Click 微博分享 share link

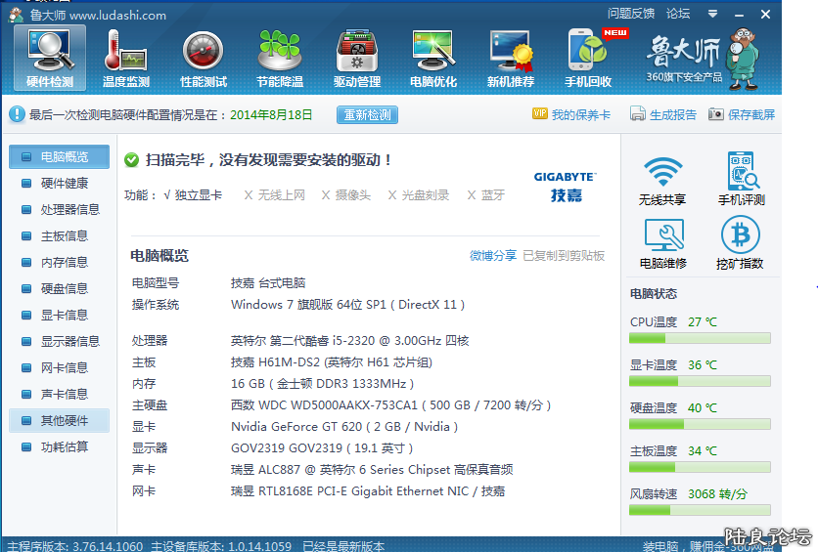[x=492, y=256]
